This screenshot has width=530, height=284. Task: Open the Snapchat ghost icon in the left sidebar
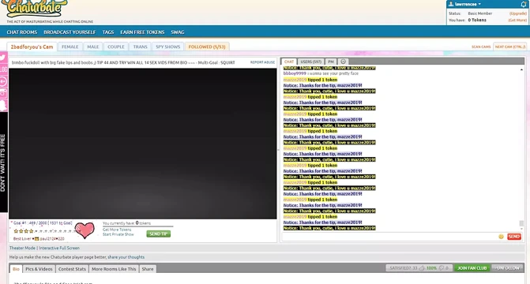pyautogui.click(x=3, y=105)
